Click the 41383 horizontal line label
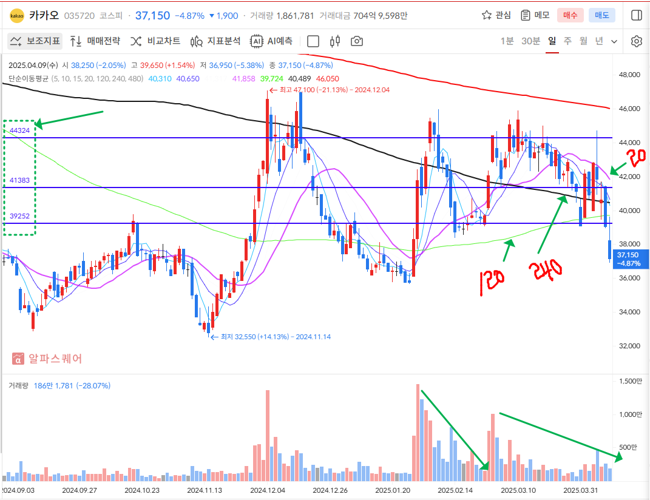650x500 pixels. pyautogui.click(x=19, y=180)
